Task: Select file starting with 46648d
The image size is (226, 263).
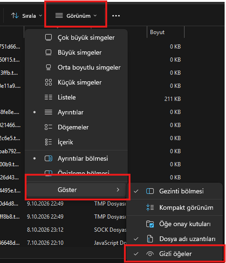Action: [x=10, y=243]
